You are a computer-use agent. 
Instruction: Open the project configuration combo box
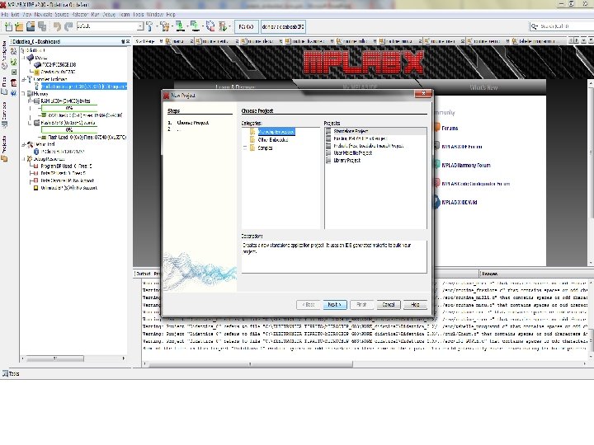(x=111, y=26)
